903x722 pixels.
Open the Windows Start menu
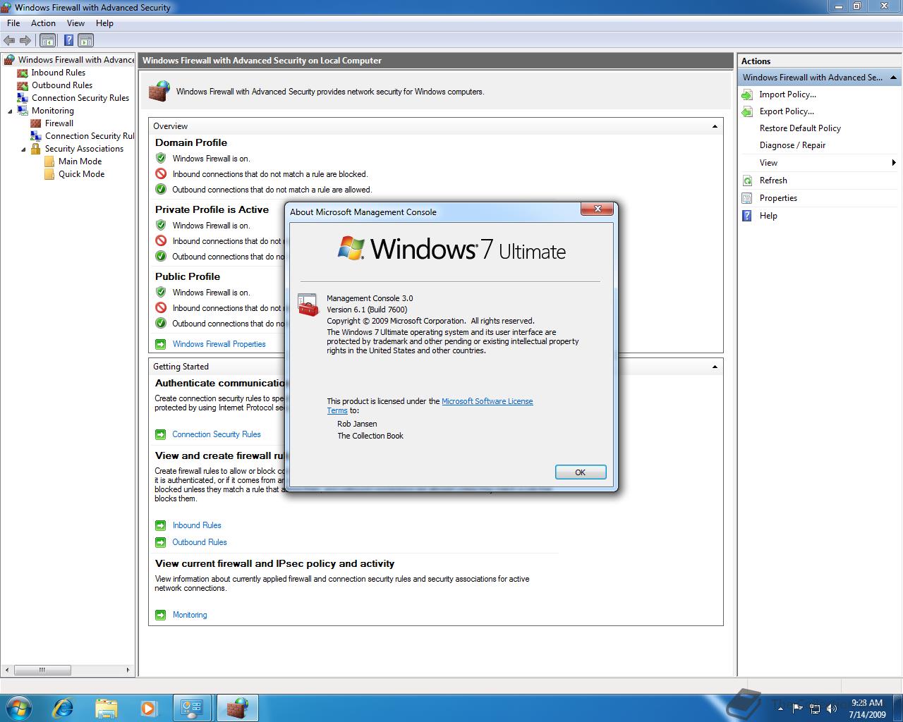click(18, 708)
